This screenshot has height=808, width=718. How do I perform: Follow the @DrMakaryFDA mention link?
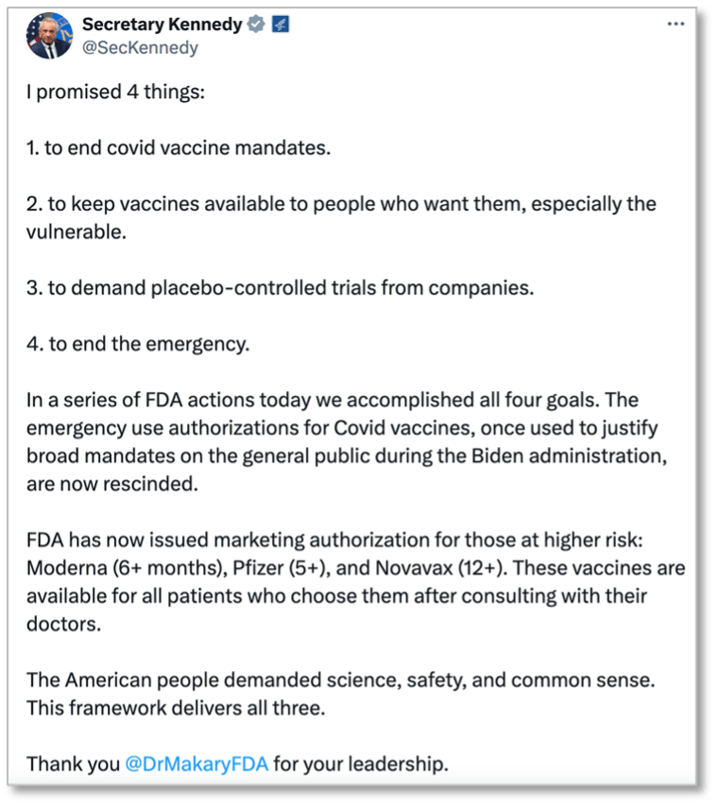(197, 763)
